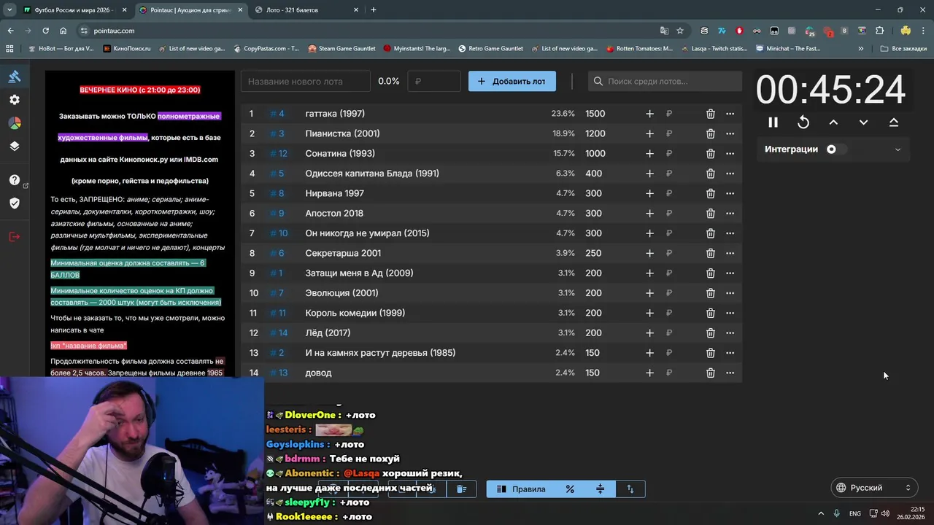Switch to Футбол России и мира tab
The image size is (934, 525).
(x=73, y=10)
